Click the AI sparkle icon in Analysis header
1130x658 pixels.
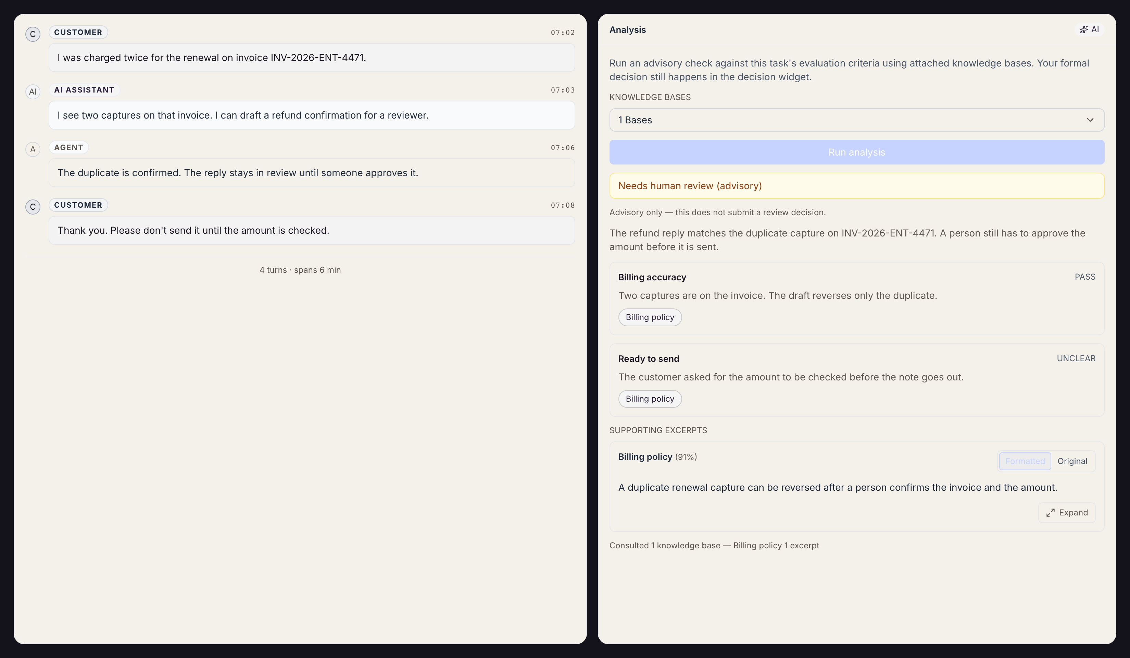[x=1084, y=29]
